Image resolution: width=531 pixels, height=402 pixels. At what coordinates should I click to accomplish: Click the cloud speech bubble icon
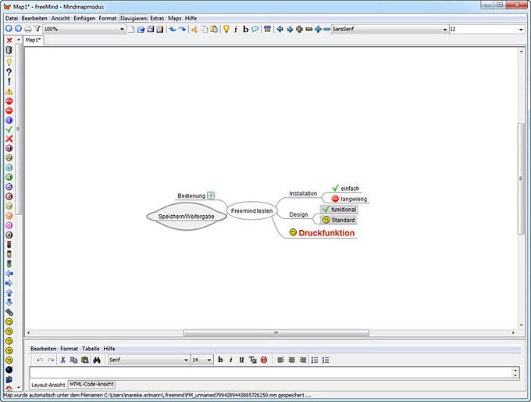pos(255,29)
